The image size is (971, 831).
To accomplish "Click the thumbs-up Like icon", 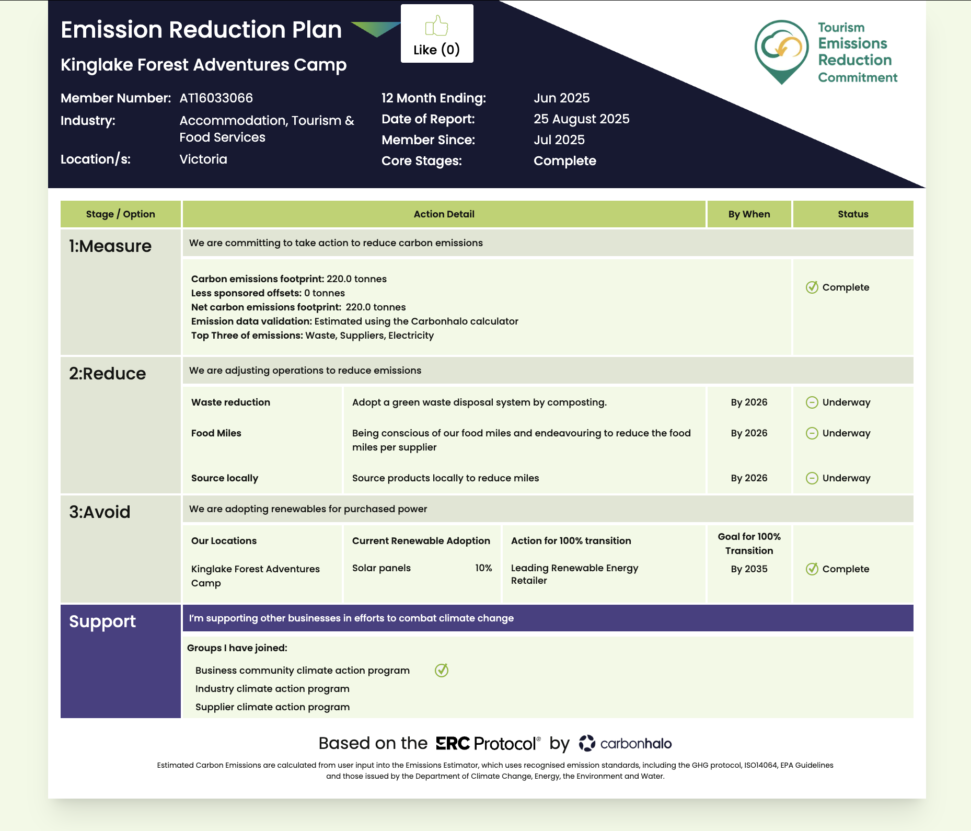I will [436, 26].
